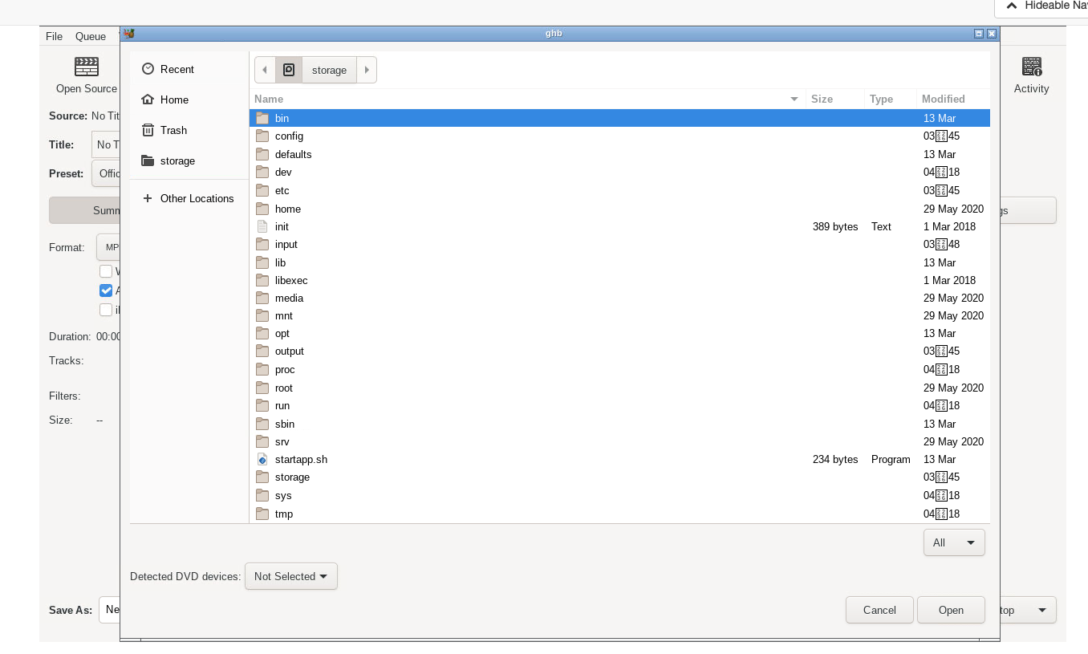Click the Open button
1088x654 pixels.
(951, 610)
